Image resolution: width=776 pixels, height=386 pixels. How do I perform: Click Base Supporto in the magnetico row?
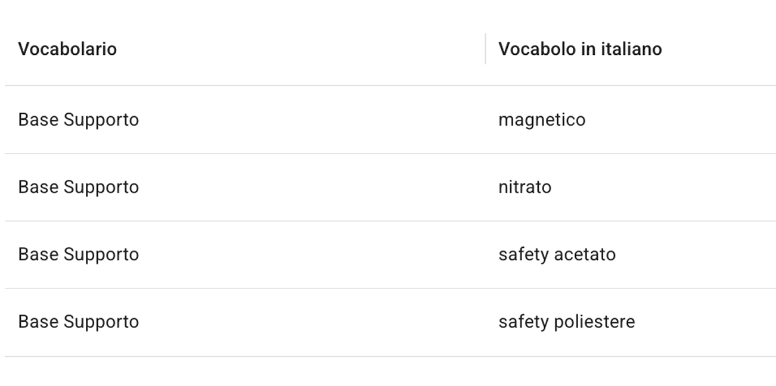point(78,120)
